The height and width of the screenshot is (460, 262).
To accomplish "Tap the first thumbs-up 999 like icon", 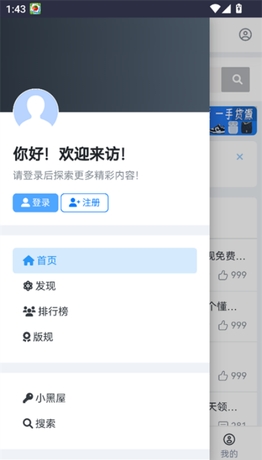I will 223,275.
